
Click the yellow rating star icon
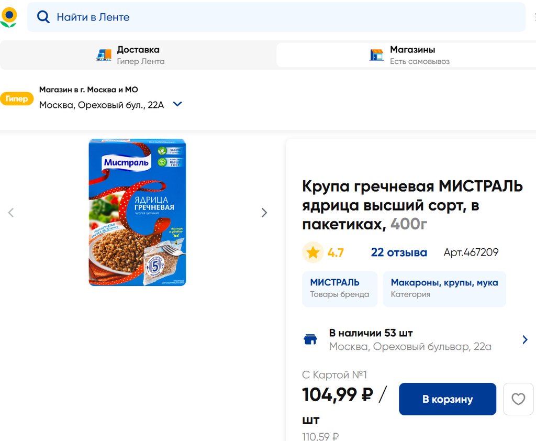pos(313,252)
